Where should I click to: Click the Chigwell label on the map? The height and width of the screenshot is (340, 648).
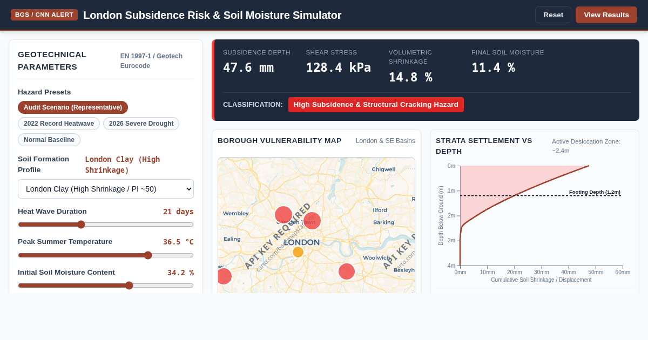383,169
